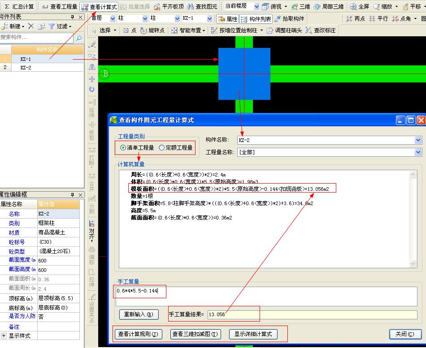Click search magnifier in component list
426x348 pixels.
tap(79, 38)
